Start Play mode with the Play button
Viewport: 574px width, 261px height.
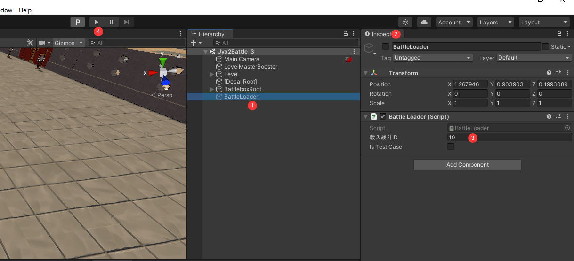click(97, 22)
